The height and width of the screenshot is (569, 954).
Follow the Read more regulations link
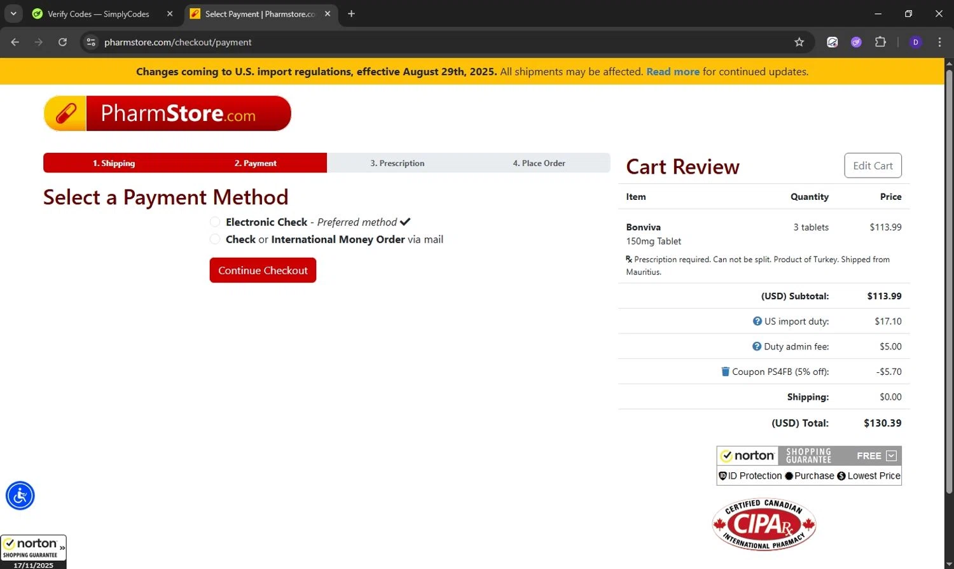pos(673,72)
